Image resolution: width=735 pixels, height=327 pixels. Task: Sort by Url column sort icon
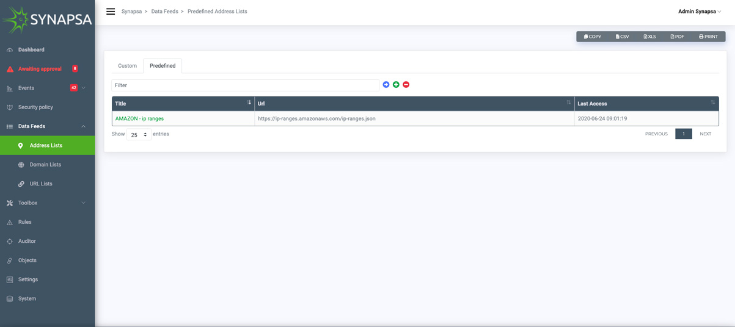[x=569, y=102]
